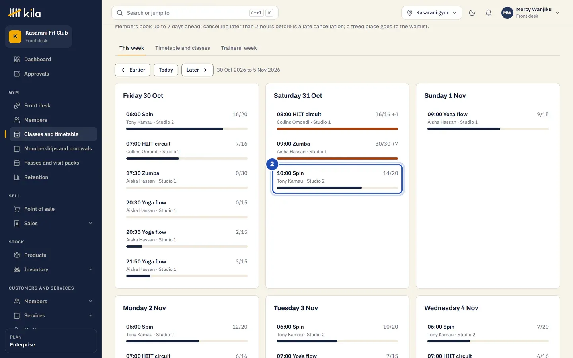Expand the Sales submenu
This screenshot has height=358, width=573.
point(90,223)
